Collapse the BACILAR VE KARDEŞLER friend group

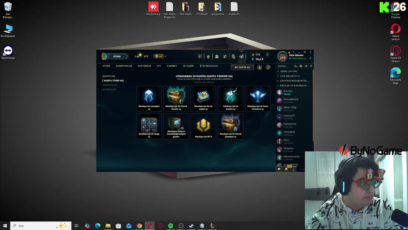click(x=294, y=86)
